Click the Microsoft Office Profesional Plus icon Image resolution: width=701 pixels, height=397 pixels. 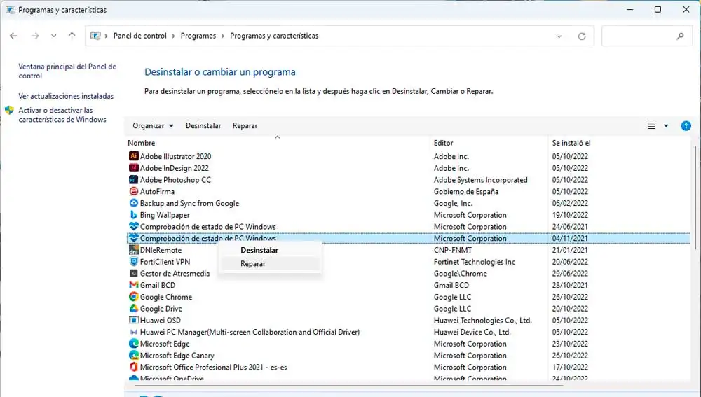coord(133,367)
